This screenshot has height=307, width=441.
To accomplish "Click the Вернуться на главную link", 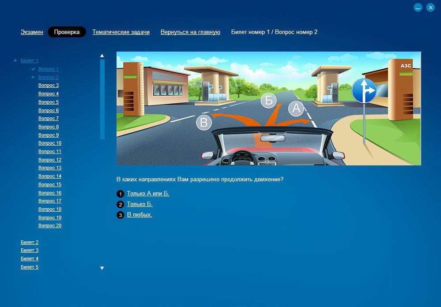I will click(x=190, y=32).
